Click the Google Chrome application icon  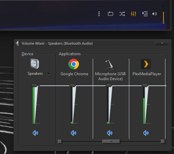point(74,64)
